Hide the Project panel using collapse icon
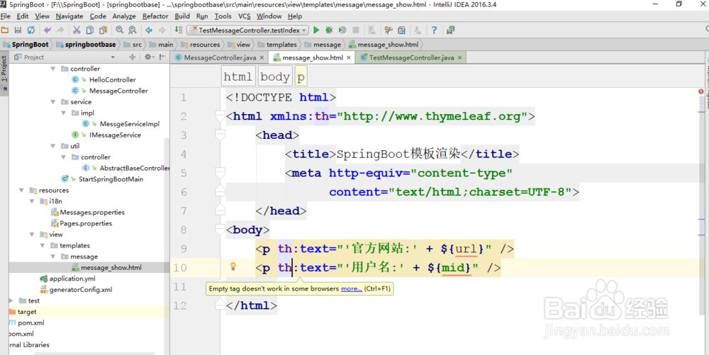 point(162,57)
